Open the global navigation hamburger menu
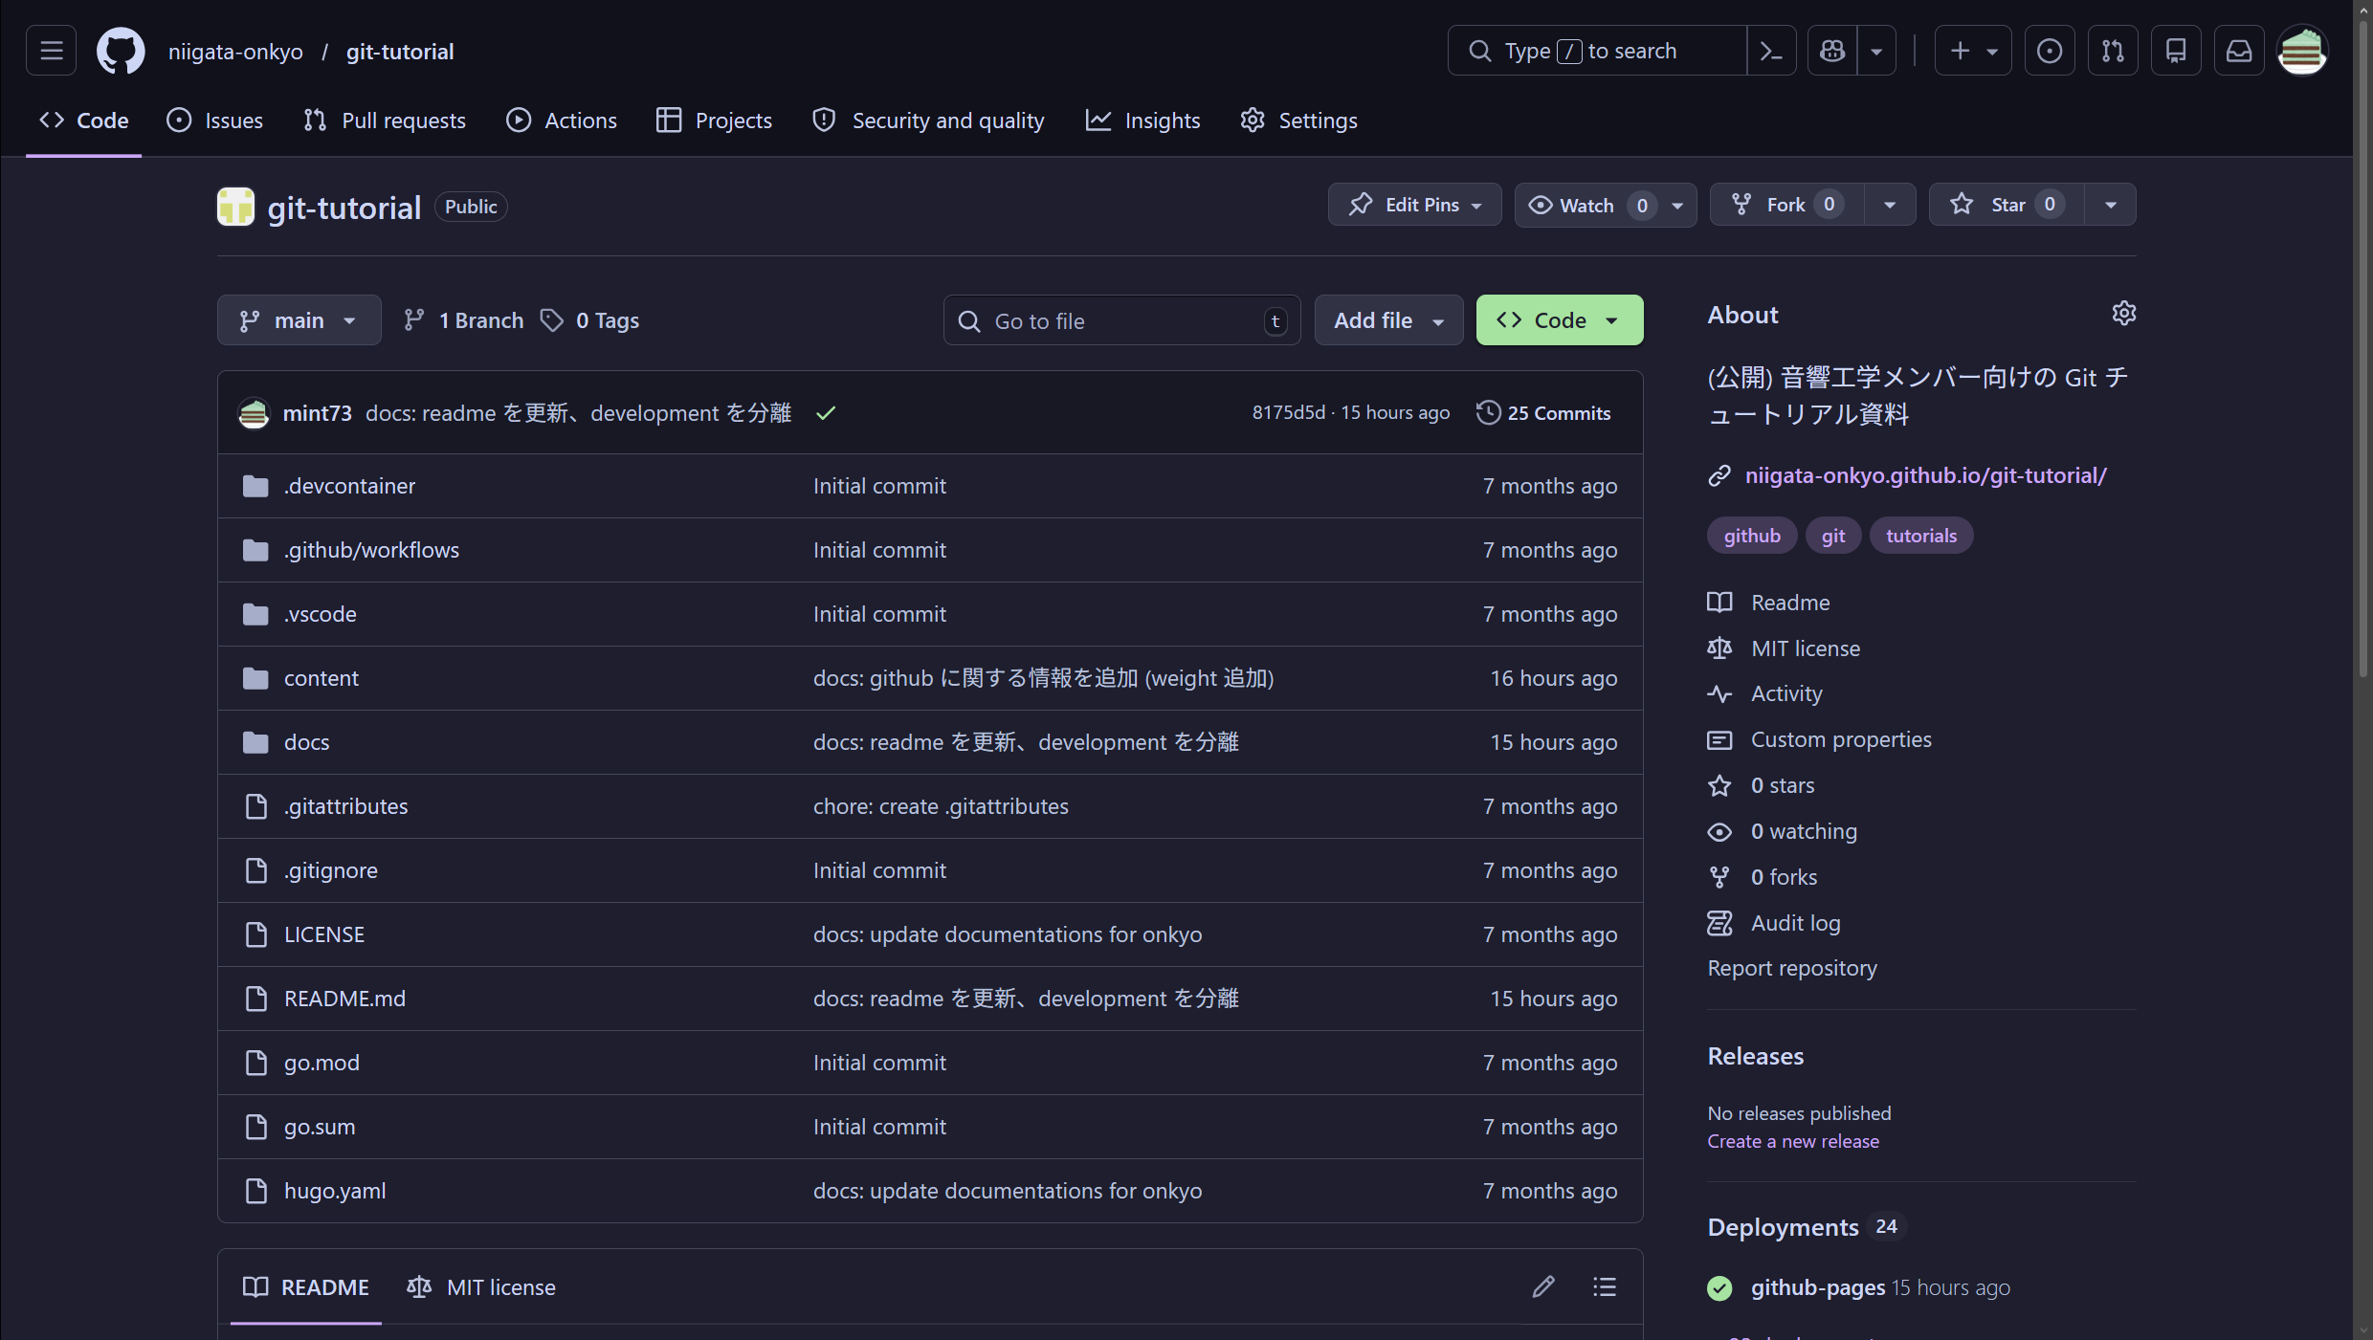 click(x=52, y=51)
